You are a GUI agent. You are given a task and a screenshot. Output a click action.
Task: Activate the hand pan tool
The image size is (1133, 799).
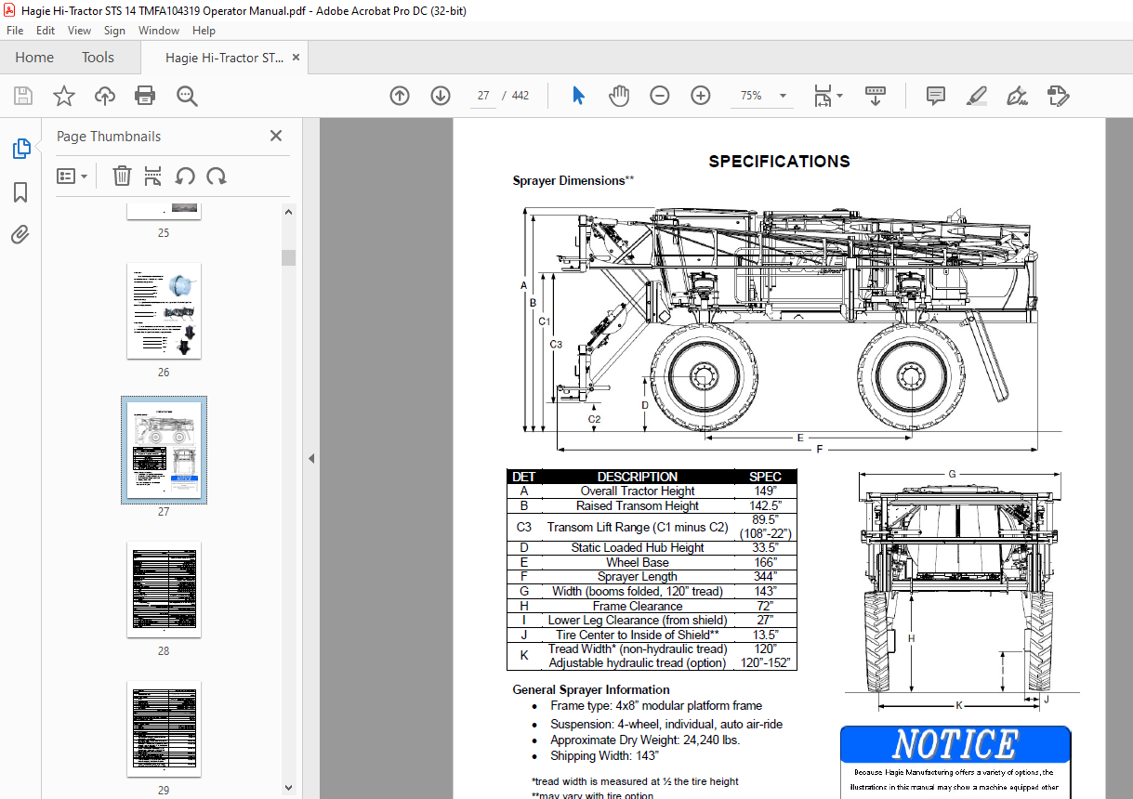coord(619,96)
